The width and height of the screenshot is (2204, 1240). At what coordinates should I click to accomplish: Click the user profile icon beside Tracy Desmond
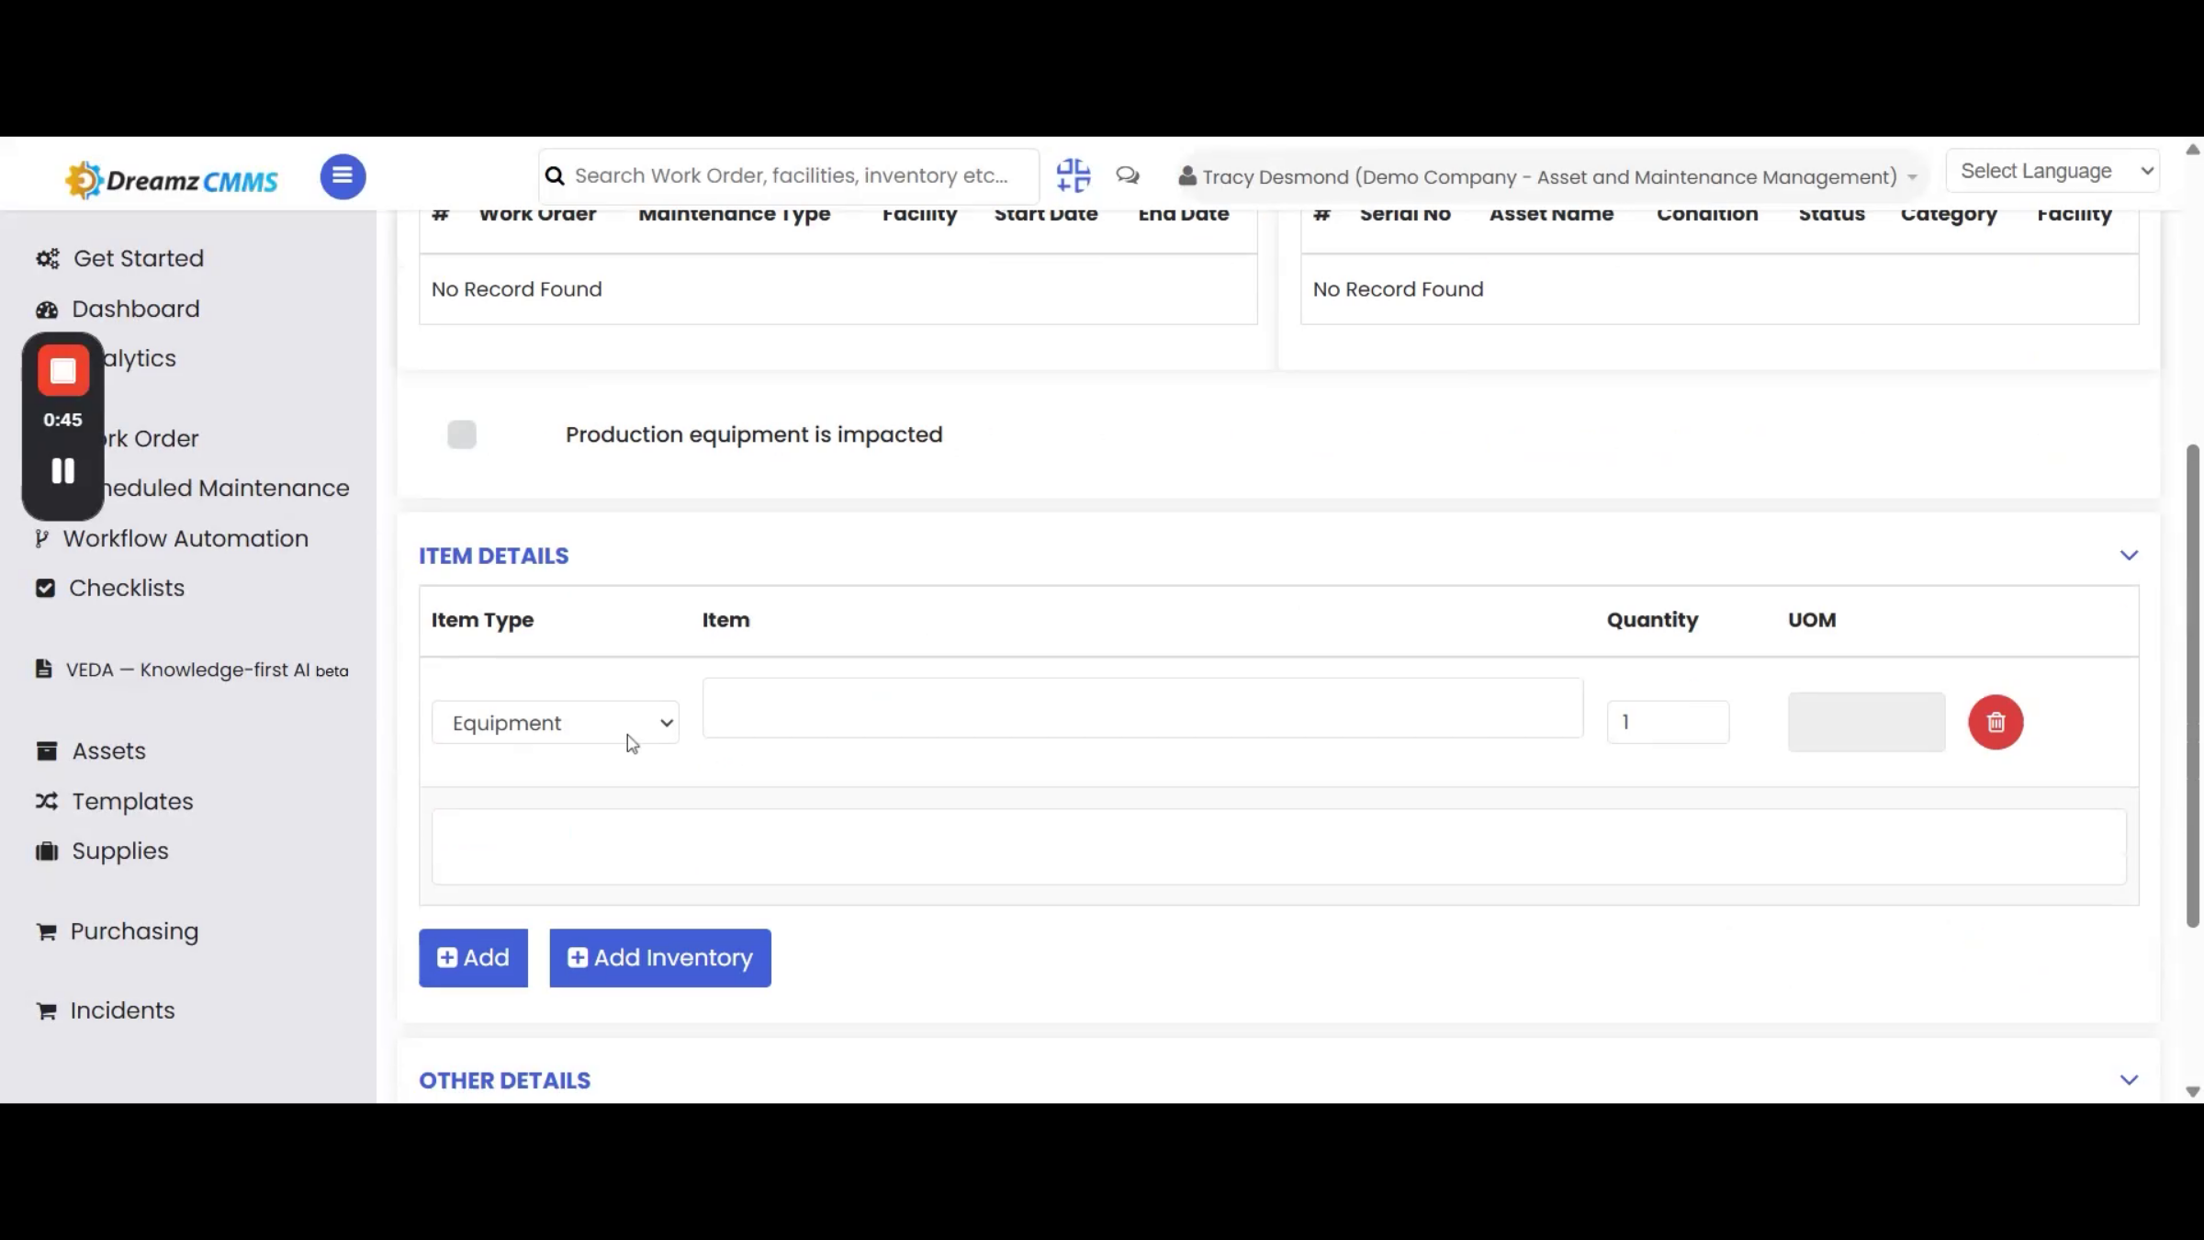(x=1187, y=175)
